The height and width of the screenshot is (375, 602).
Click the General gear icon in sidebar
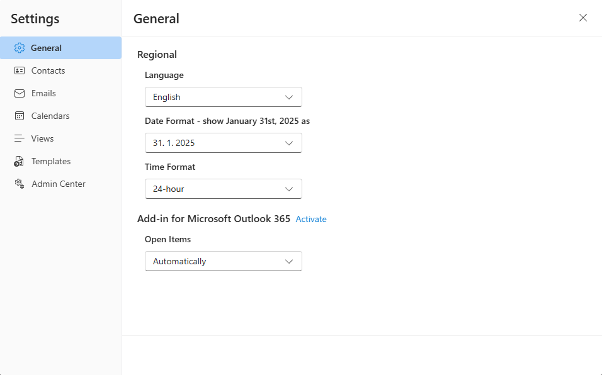(19, 48)
